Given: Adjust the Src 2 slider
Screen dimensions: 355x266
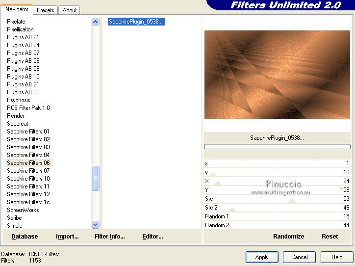Looking at the screenshot, I should [x=277, y=208].
